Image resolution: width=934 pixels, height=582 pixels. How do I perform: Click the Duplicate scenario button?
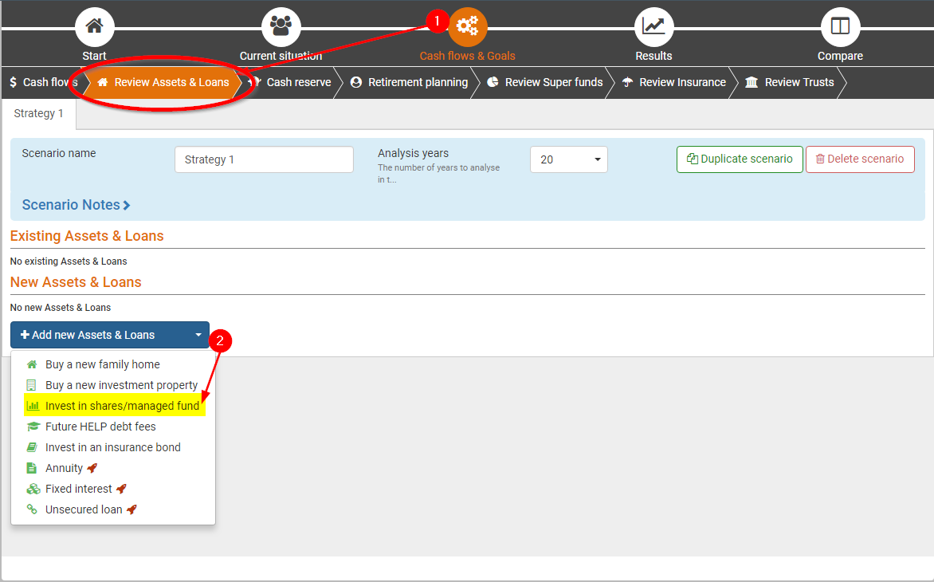click(x=739, y=159)
